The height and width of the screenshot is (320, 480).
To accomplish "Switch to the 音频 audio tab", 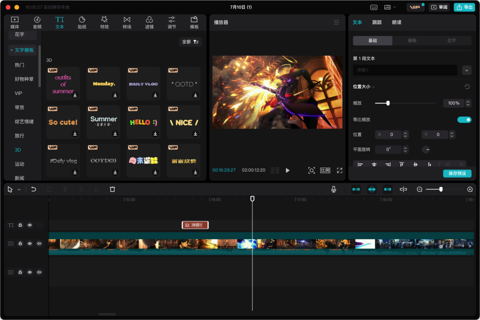I will click(37, 22).
